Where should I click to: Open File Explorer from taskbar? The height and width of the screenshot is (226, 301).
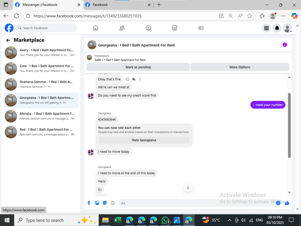coord(105,220)
